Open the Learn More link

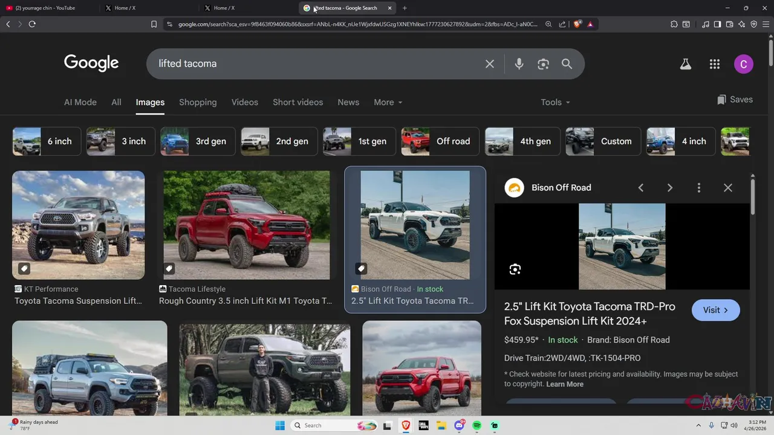click(565, 384)
